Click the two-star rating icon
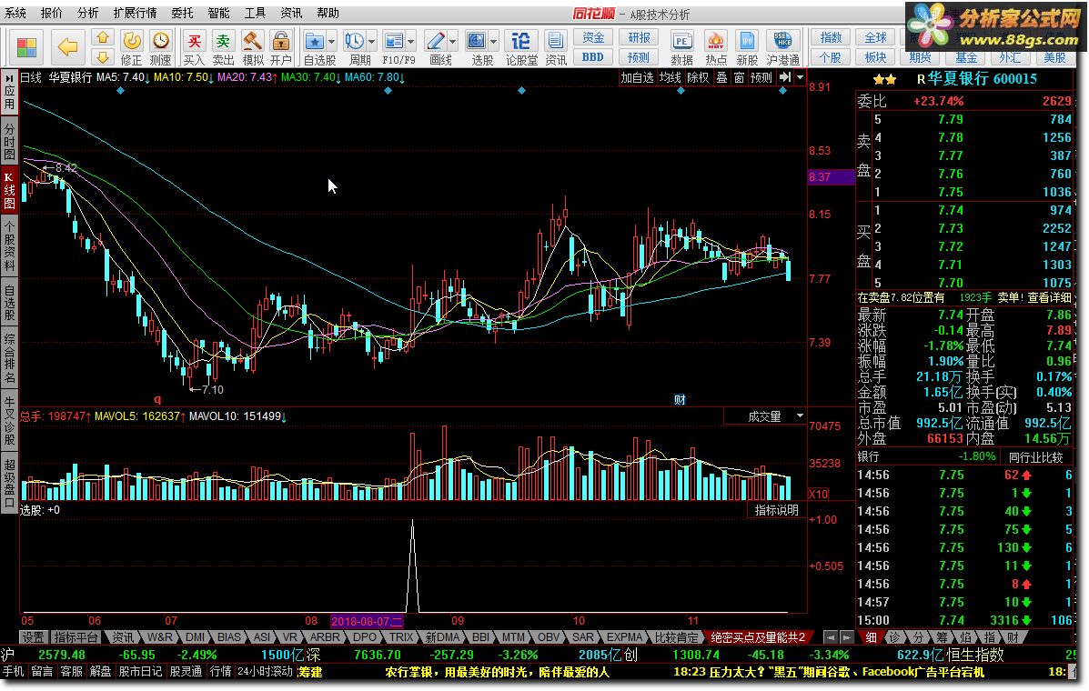This screenshot has width=1089, height=691. pyautogui.click(x=884, y=80)
